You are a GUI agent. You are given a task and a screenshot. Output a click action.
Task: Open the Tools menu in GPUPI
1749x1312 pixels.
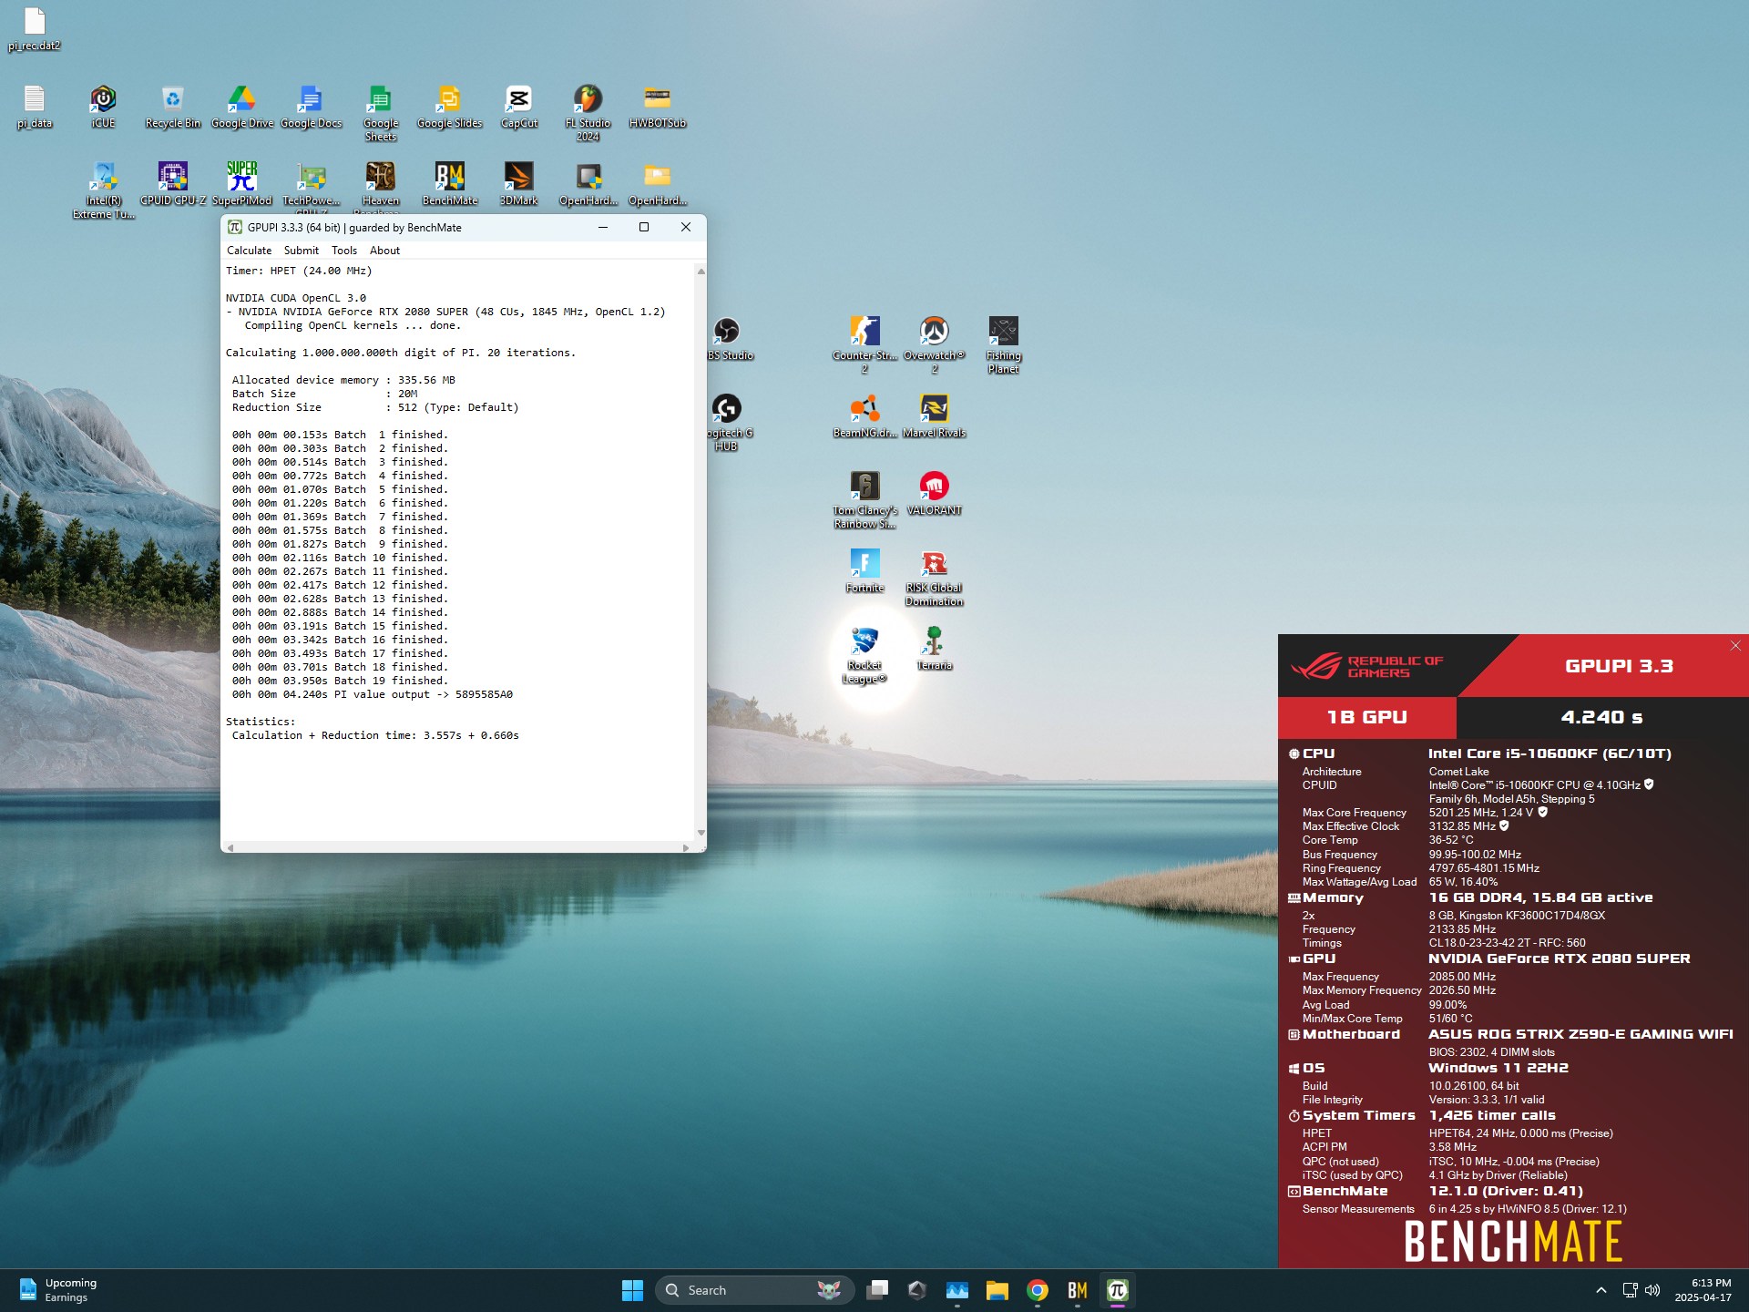(344, 251)
